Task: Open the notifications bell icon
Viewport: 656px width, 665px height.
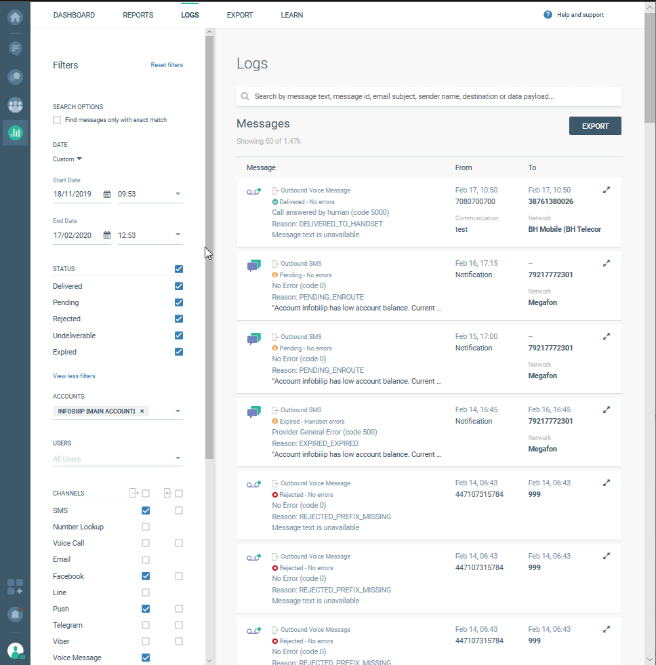Action: point(15,614)
